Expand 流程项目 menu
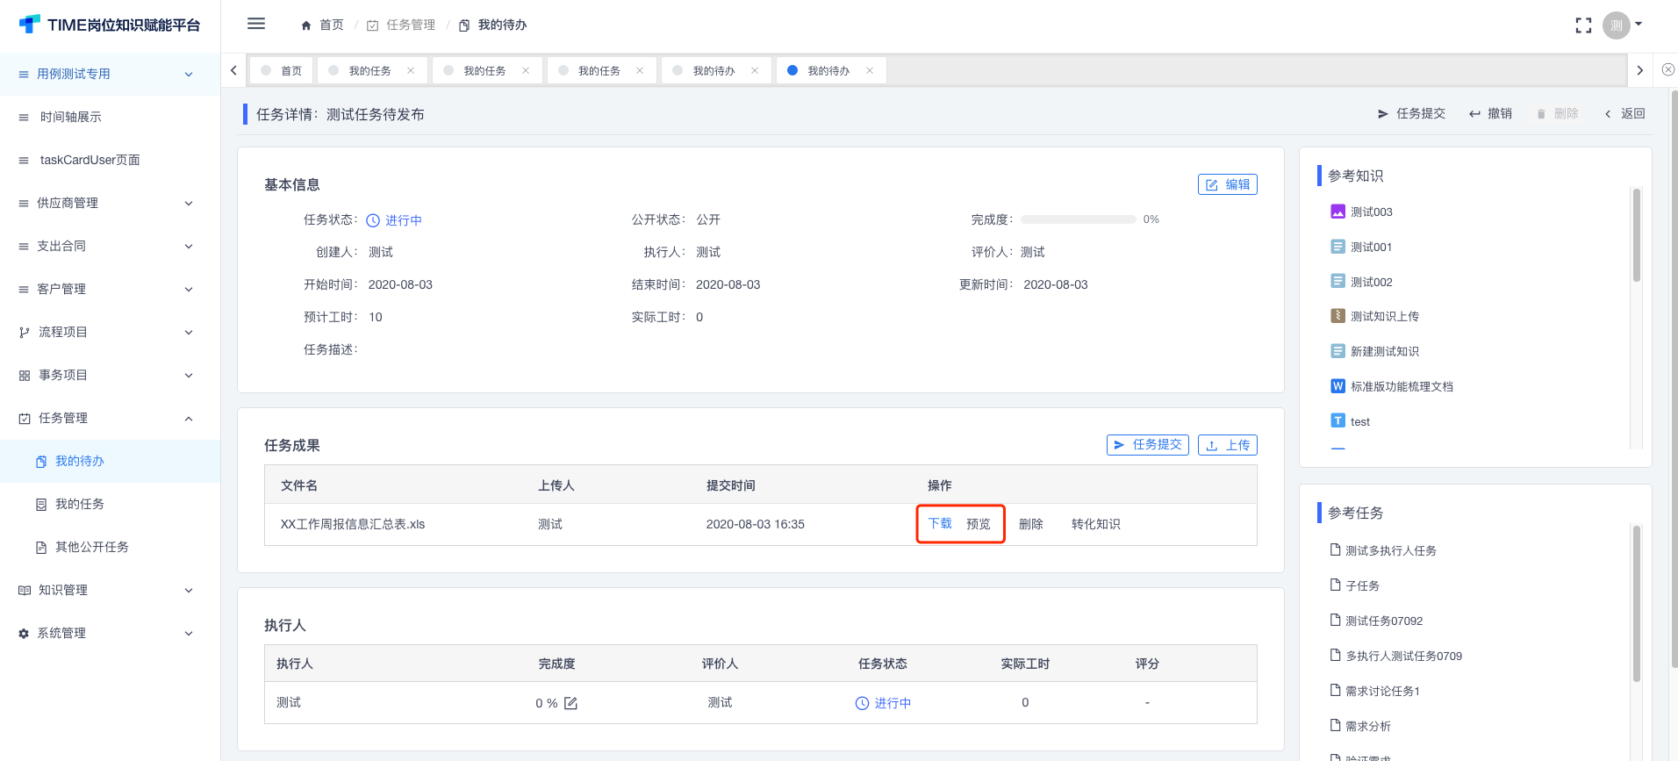 tap(110, 332)
